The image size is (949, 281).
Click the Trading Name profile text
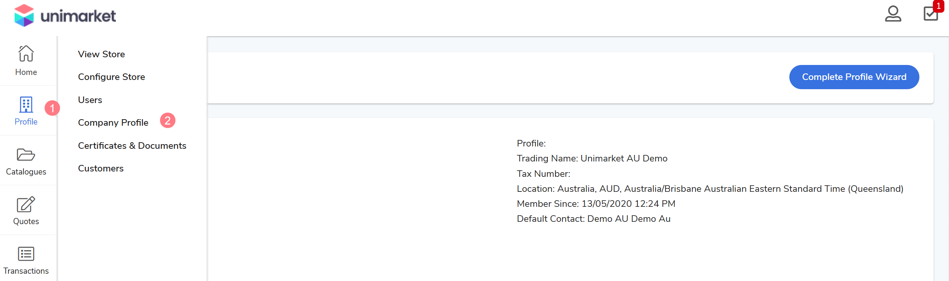pos(592,158)
